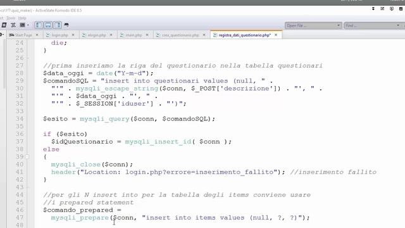
Task: Click the mysqli_close function name
Action: click(x=76, y=165)
